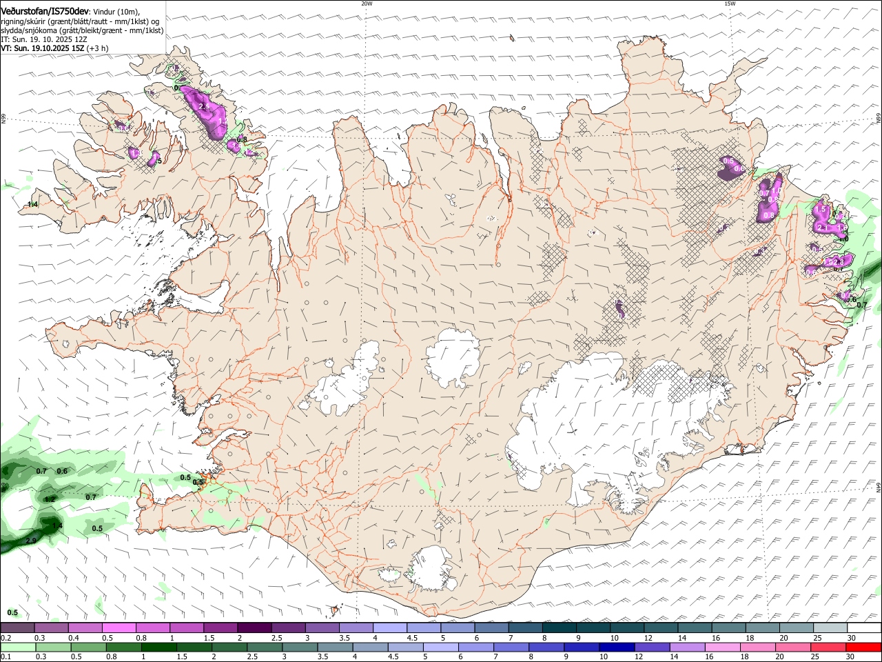Image resolution: width=882 pixels, height=662 pixels.
Task: Pick bright pink swatch between 0.5 and 0.8, snow scale
Action: (x=119, y=628)
